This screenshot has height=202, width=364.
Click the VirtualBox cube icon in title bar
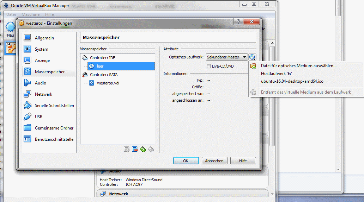point(6,5)
